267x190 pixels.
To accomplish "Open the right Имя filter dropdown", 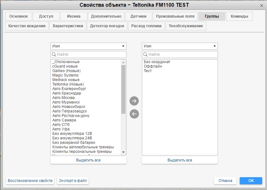I will coord(180,46).
